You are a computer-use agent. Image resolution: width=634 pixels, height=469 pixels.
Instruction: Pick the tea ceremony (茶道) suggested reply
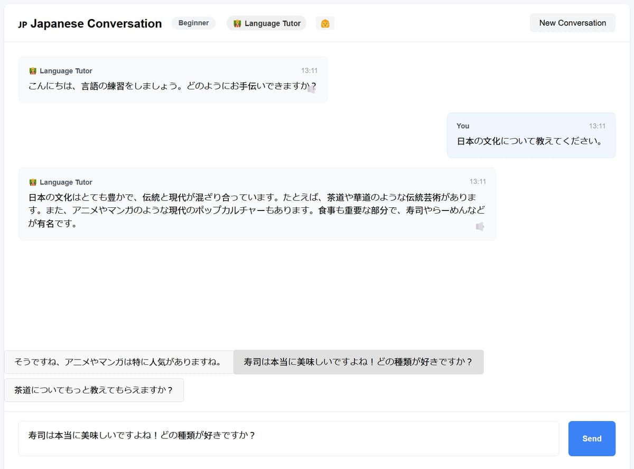[x=94, y=391]
